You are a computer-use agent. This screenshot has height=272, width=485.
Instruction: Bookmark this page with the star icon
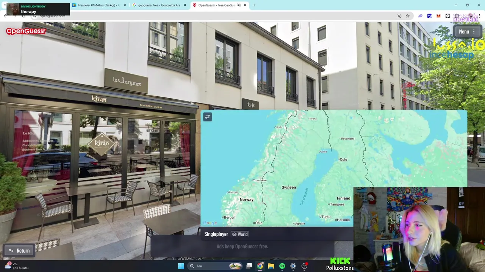pos(408,16)
